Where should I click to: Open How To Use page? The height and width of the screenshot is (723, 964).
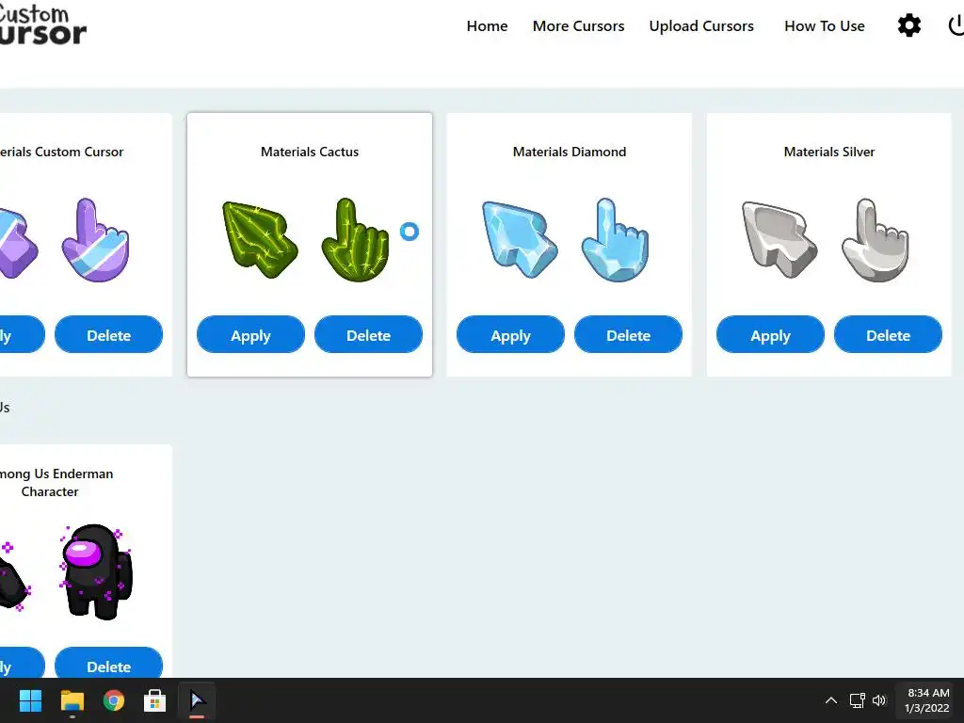(825, 25)
